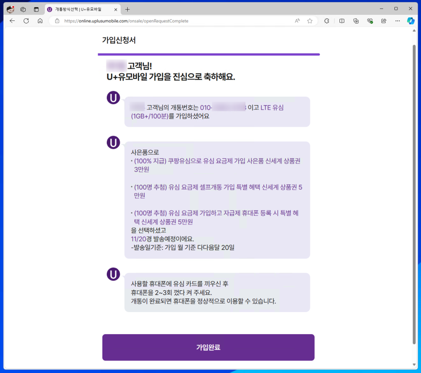Open the browser home page

[40, 21]
